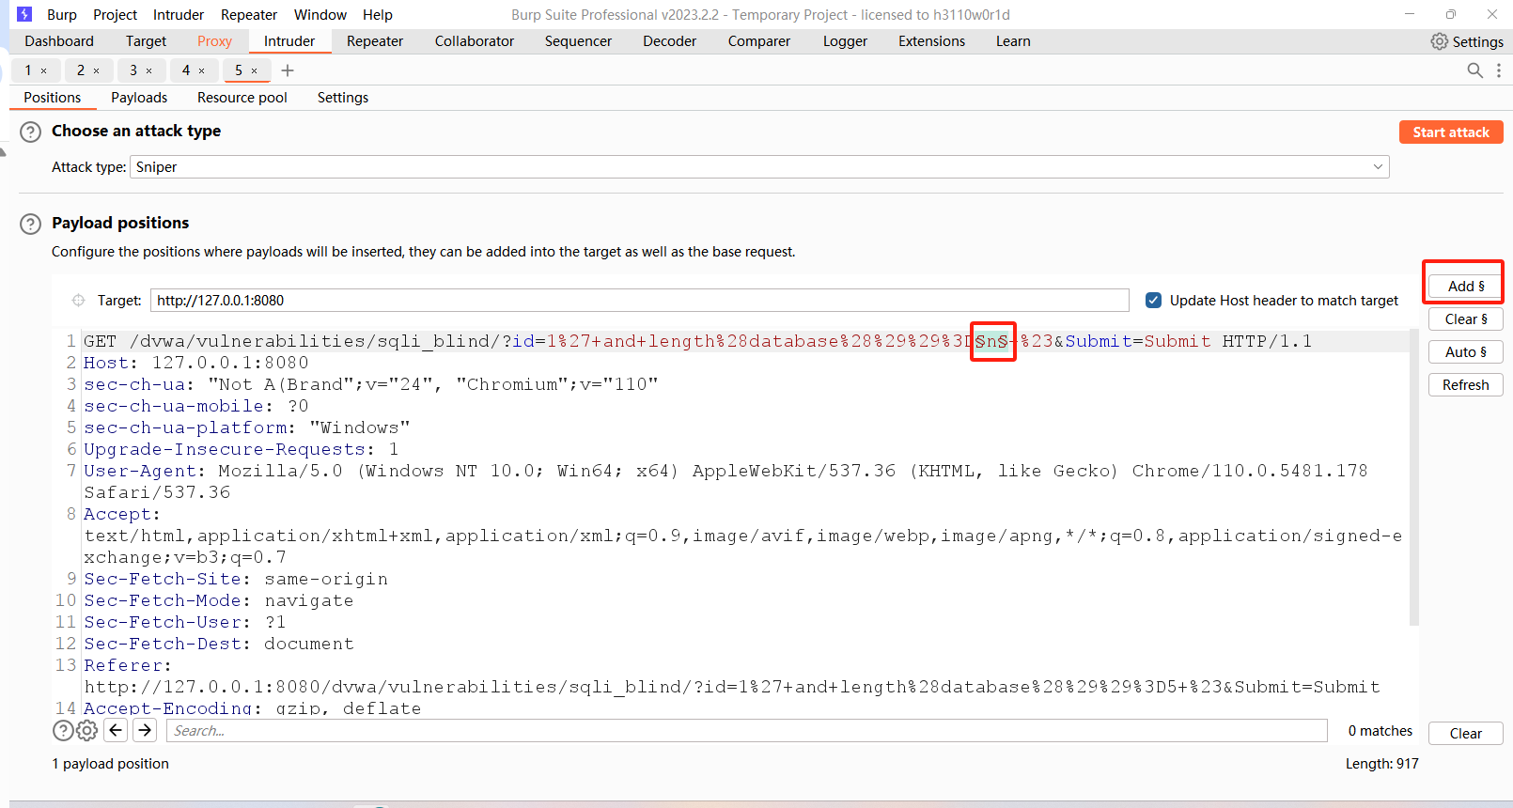The height and width of the screenshot is (808, 1513).
Task: Click the target crosshair icon
Action: [78, 301]
